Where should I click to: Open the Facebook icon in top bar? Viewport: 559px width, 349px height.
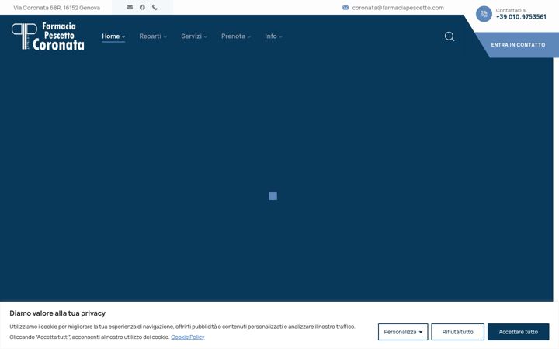coord(142,7)
